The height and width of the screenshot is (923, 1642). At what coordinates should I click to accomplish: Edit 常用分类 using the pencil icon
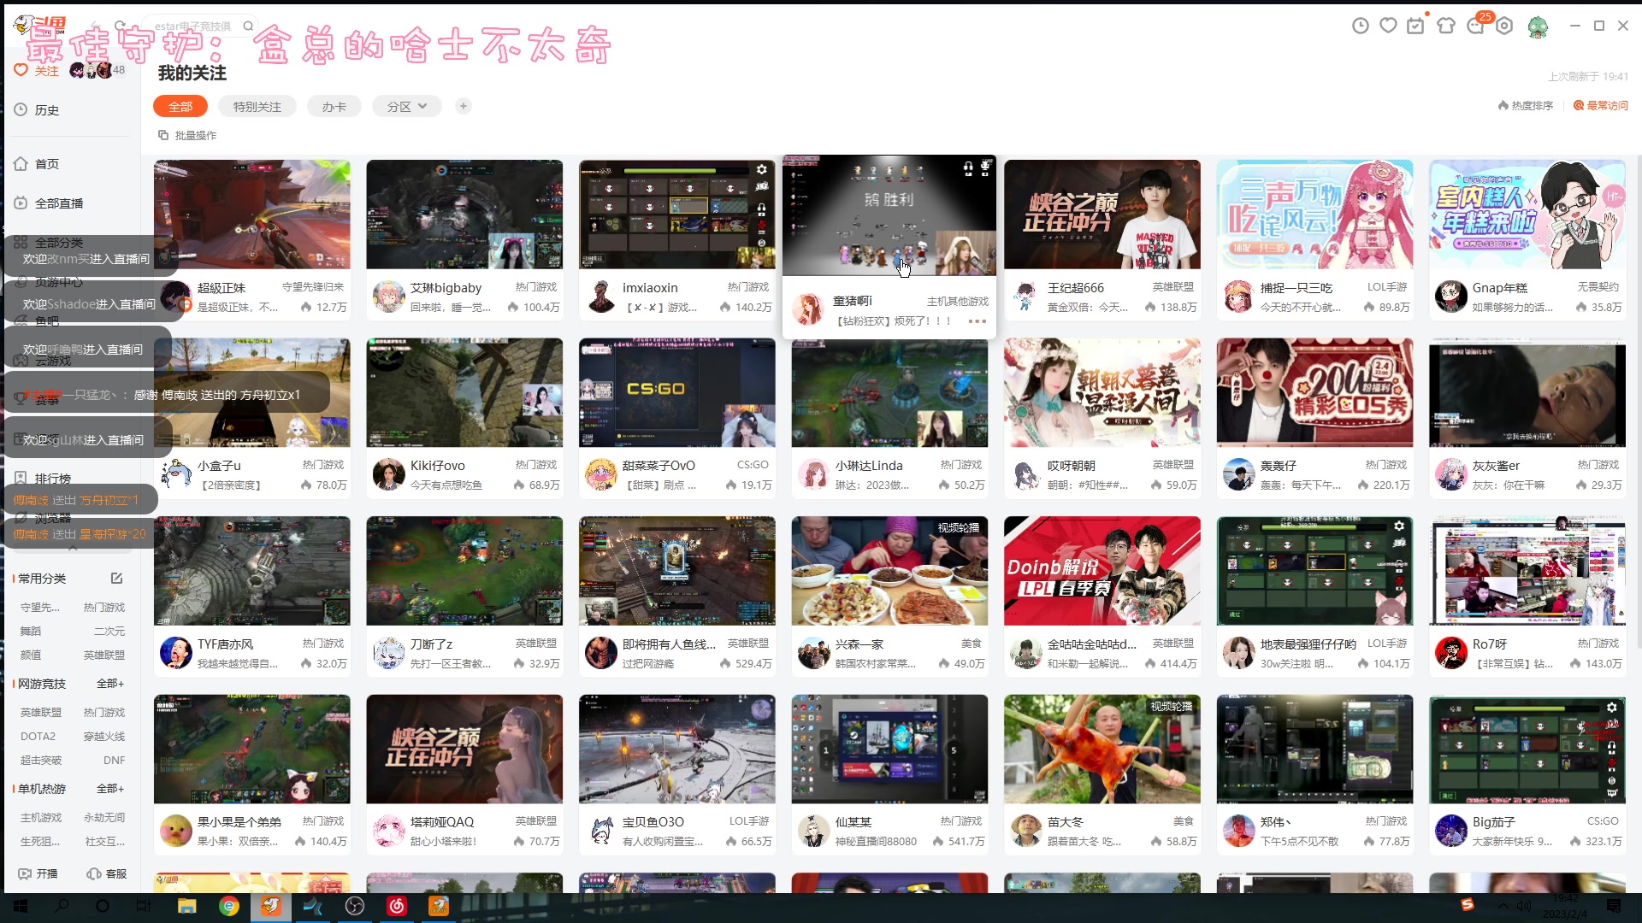pos(117,579)
